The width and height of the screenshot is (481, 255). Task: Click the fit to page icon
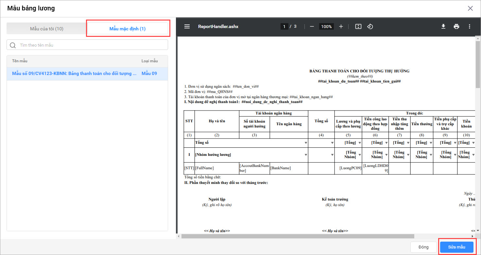tap(358, 26)
